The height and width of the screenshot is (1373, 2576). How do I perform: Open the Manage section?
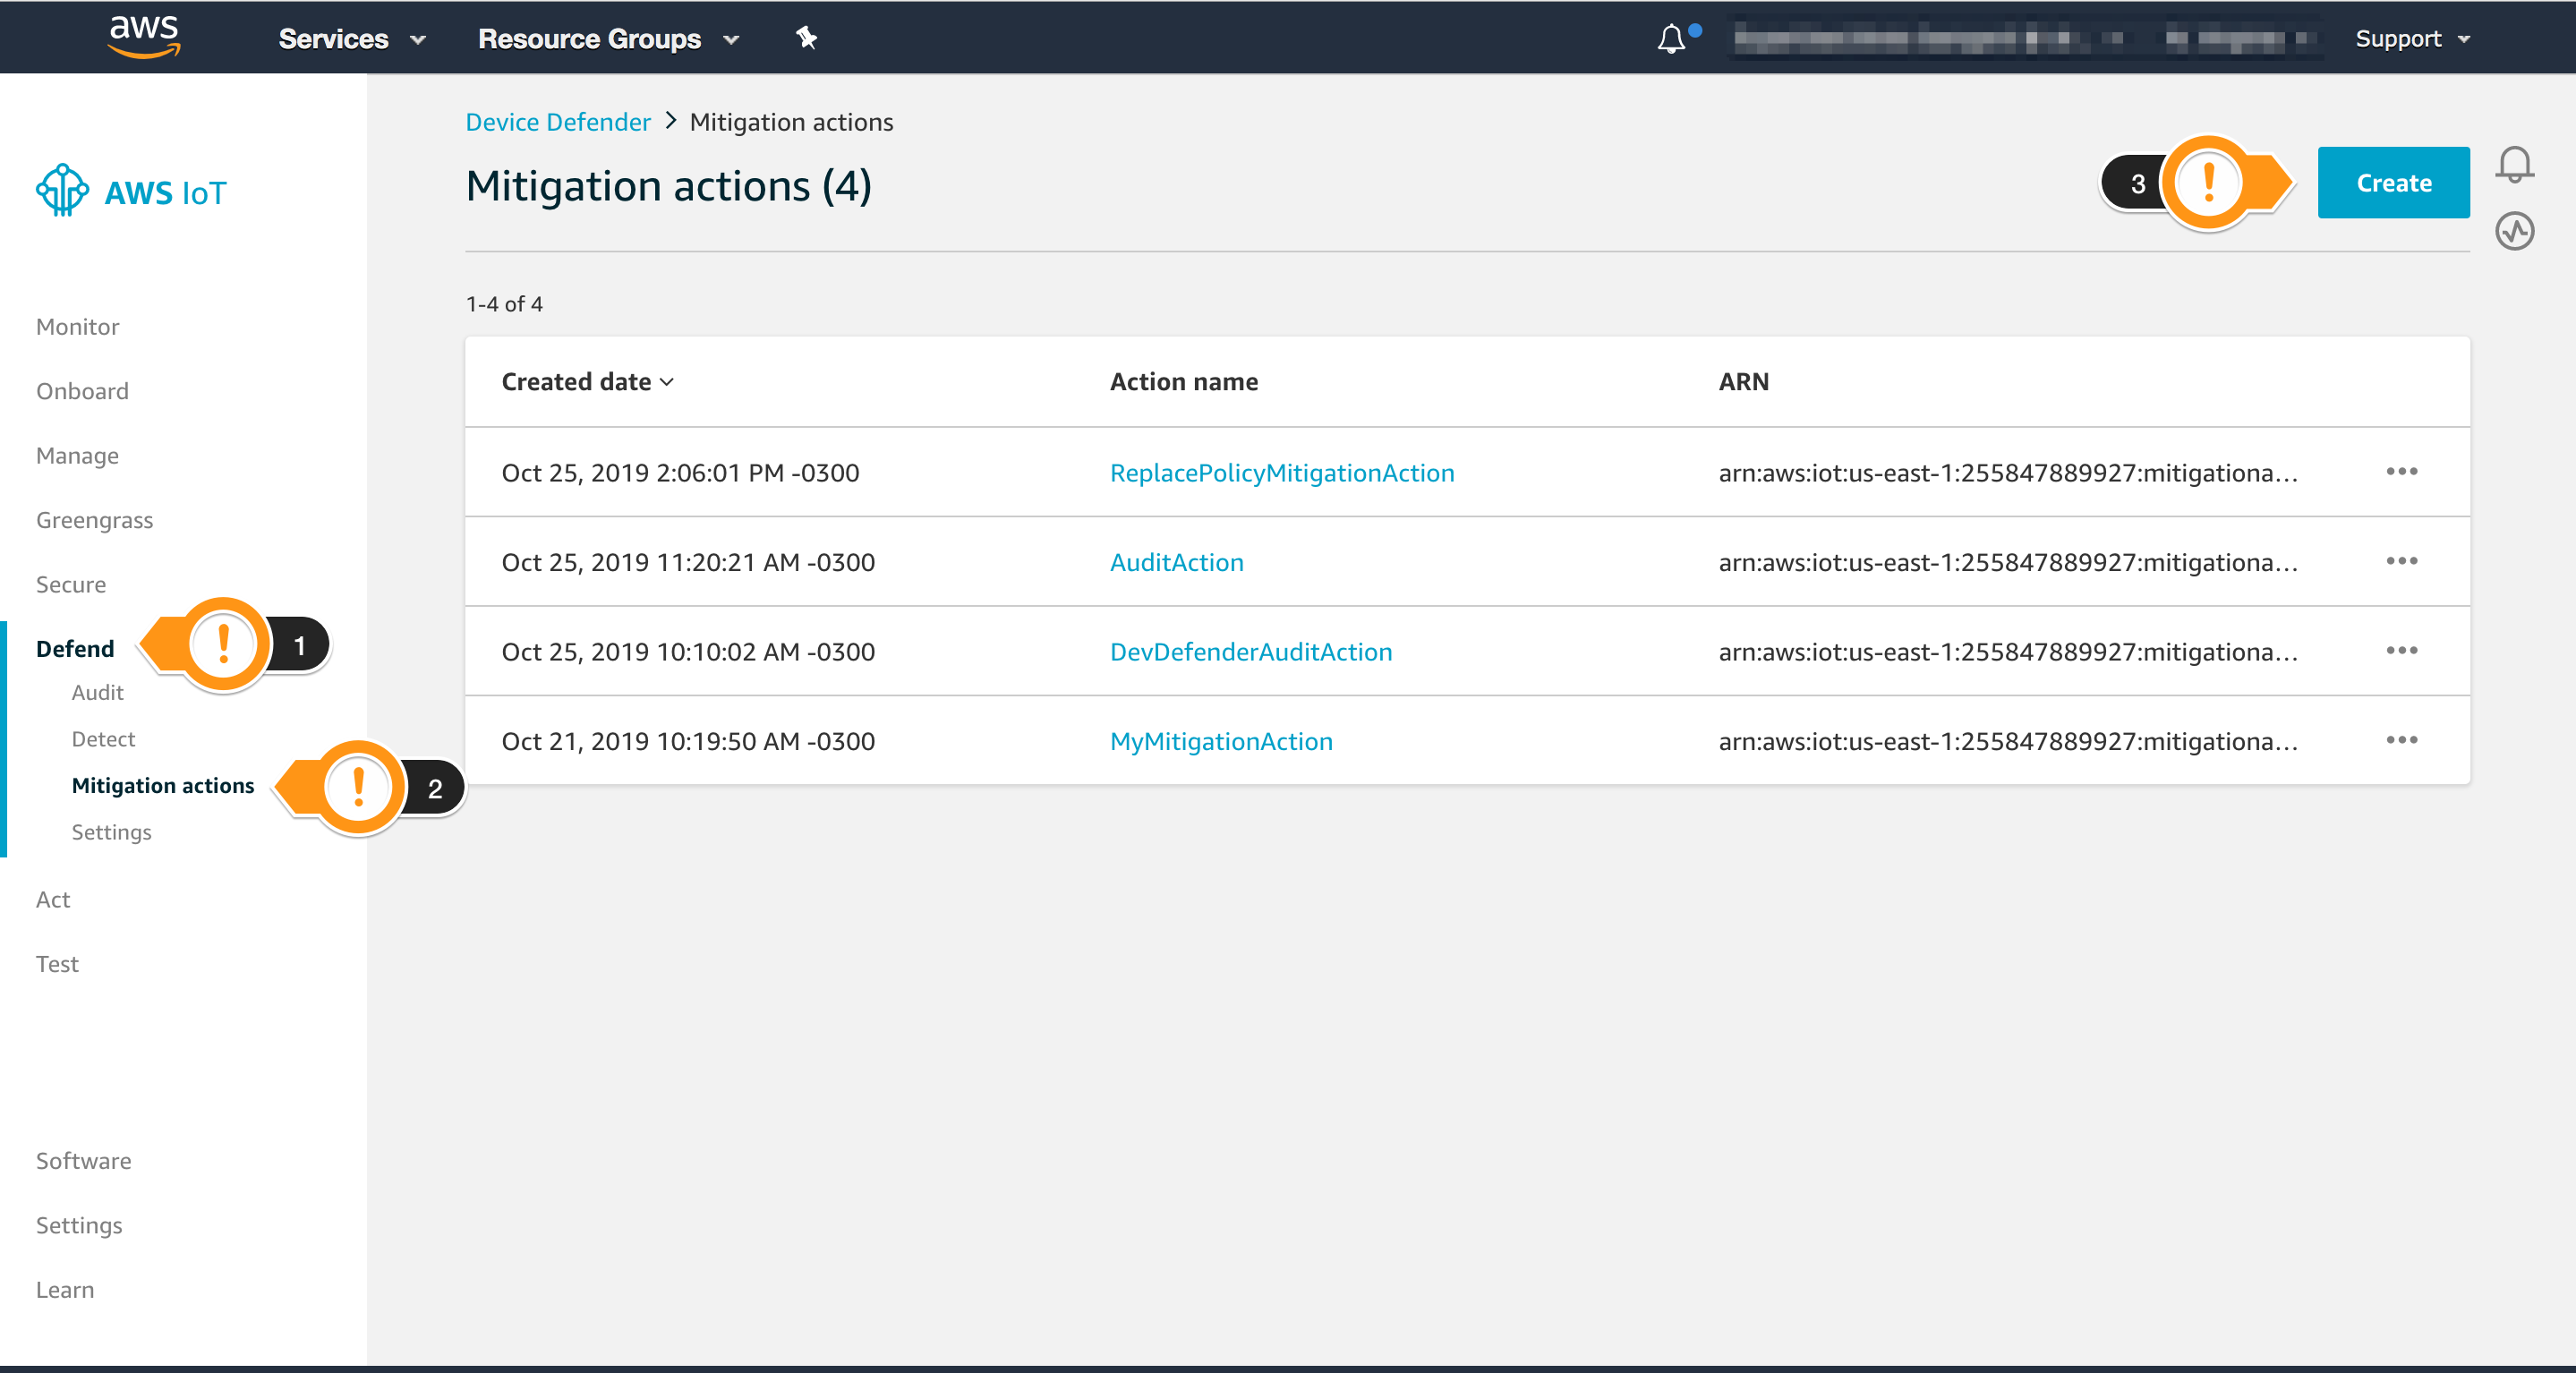click(x=77, y=456)
